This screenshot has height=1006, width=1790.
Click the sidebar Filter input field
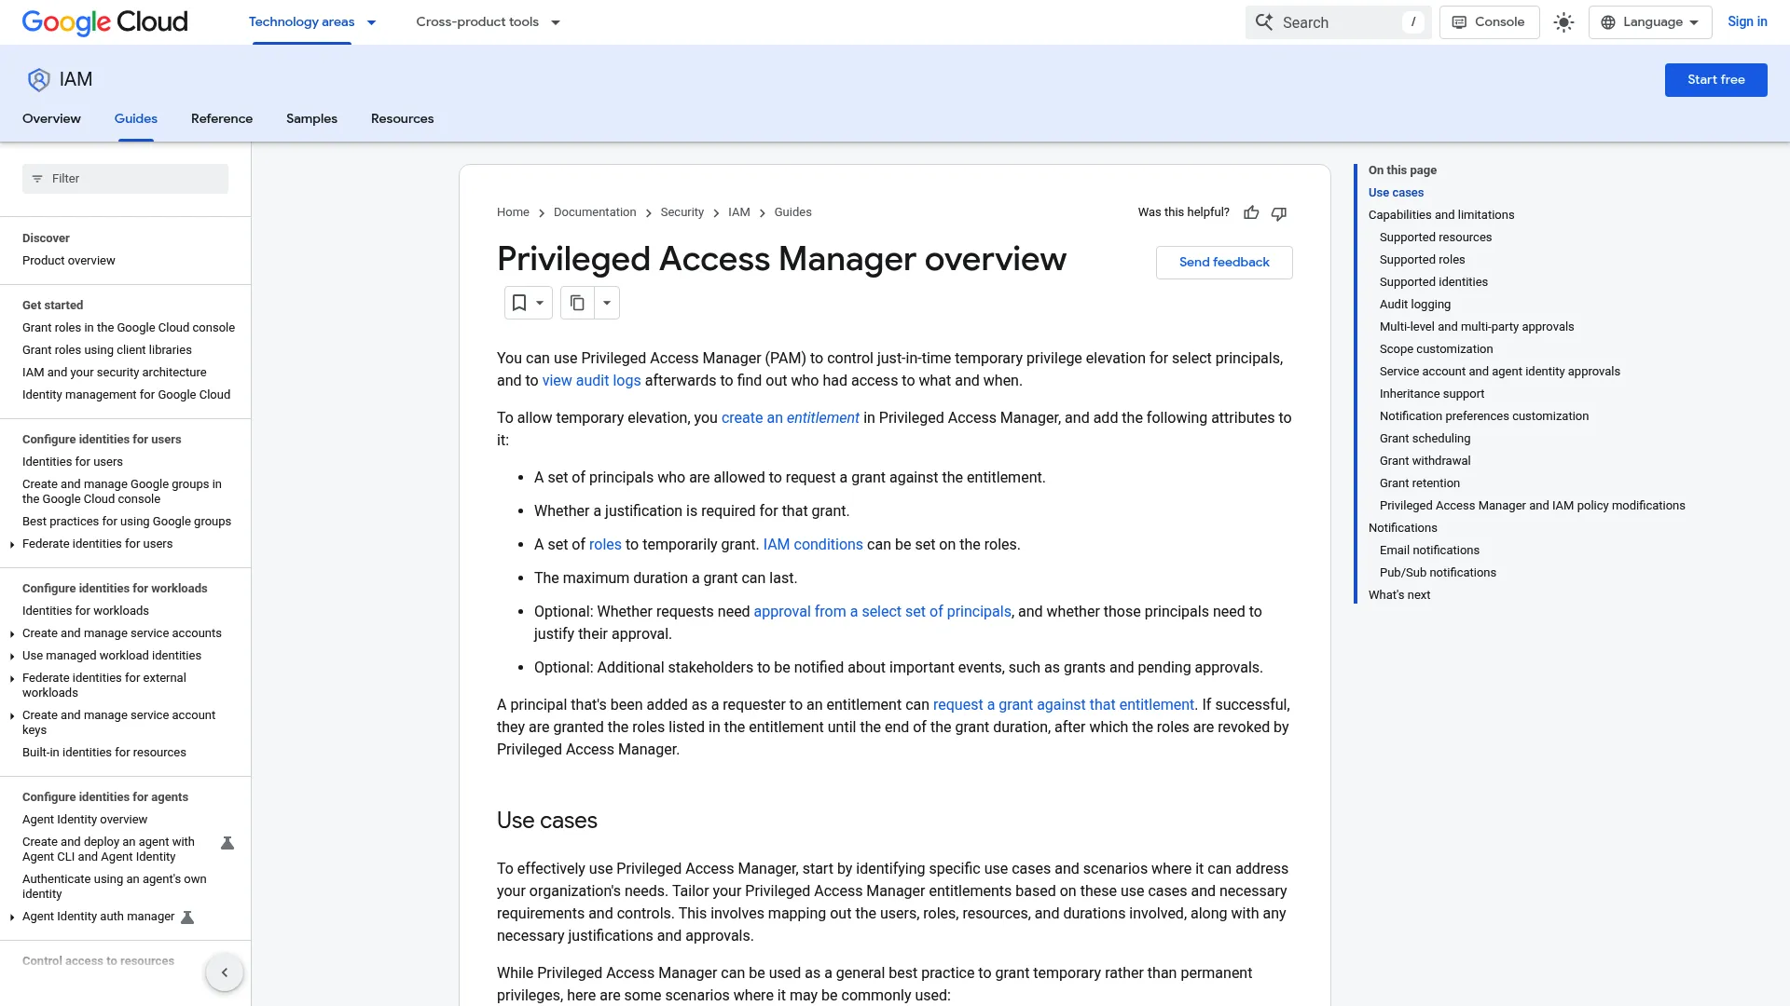tap(125, 179)
